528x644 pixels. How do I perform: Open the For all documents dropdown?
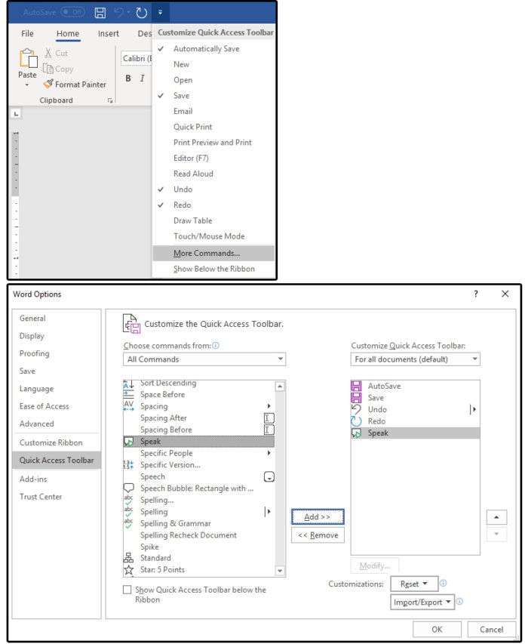point(415,359)
